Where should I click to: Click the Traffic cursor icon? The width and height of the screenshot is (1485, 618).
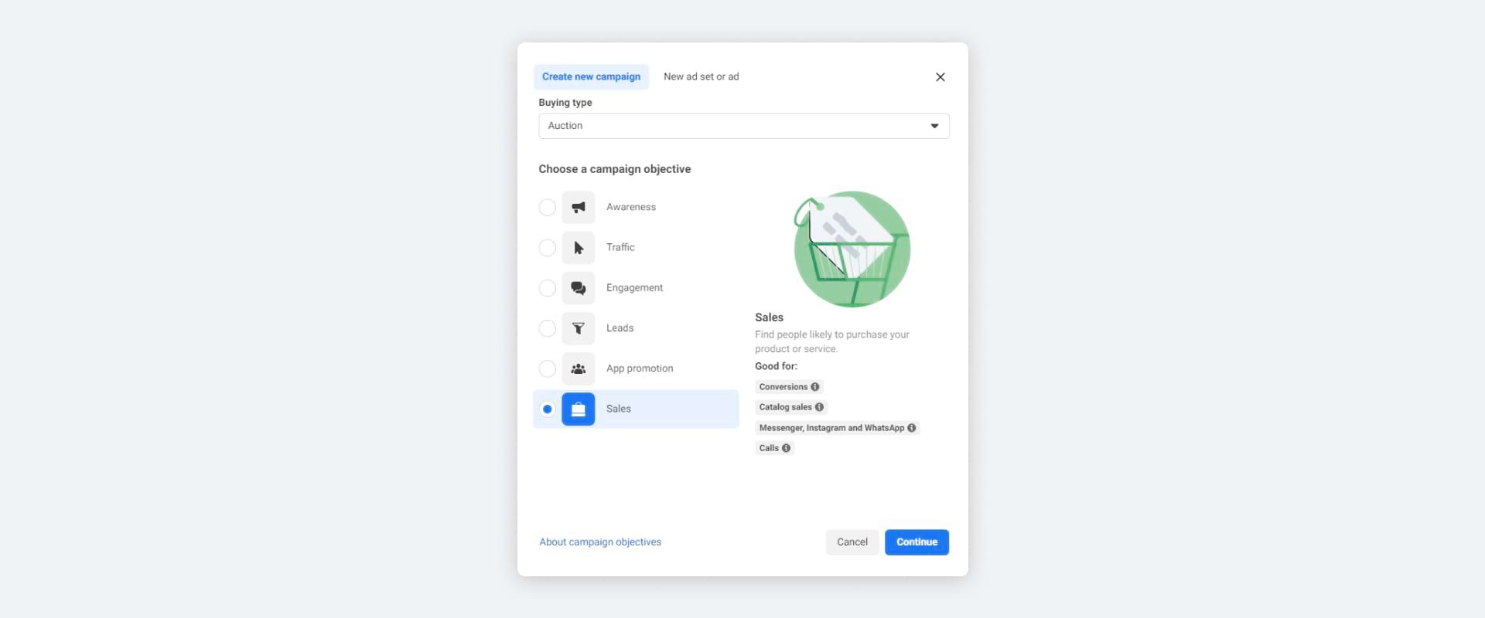pyautogui.click(x=578, y=248)
